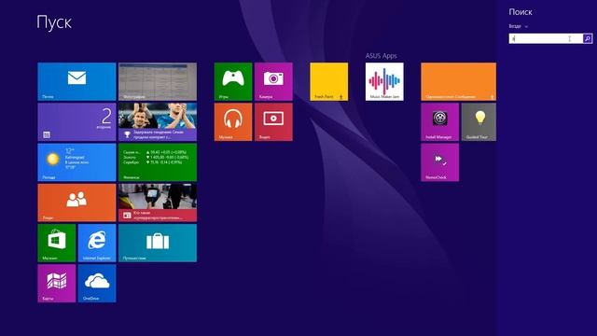Open the Travel tile with suitcase icon
The image size is (597, 336).
click(158, 243)
